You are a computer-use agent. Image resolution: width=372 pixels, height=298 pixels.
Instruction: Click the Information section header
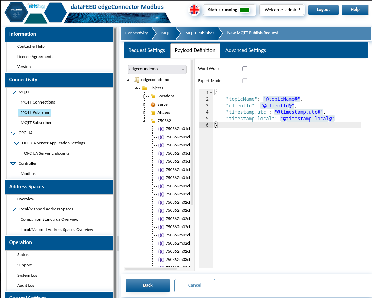click(59, 34)
